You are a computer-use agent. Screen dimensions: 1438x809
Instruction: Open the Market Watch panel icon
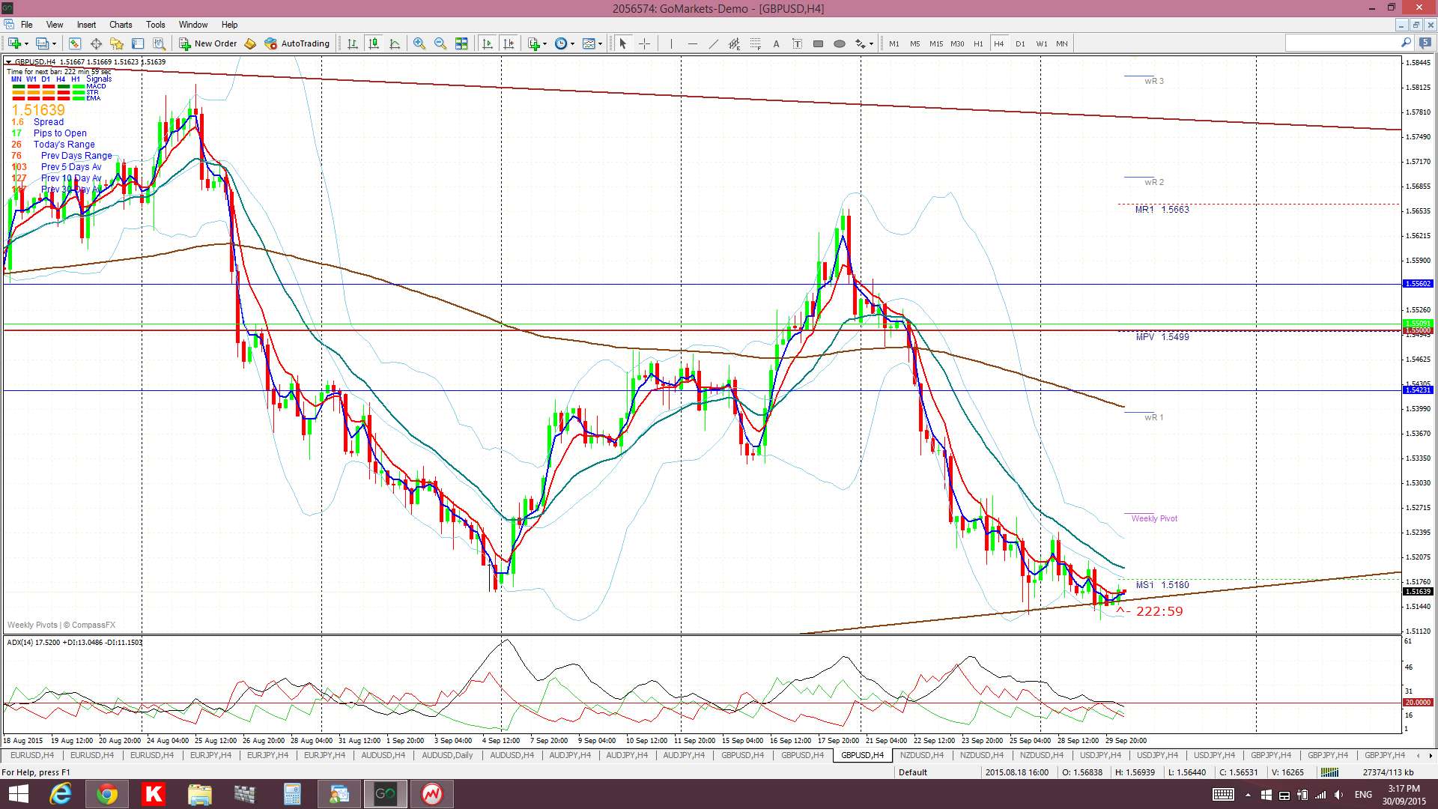pyautogui.click(x=74, y=43)
